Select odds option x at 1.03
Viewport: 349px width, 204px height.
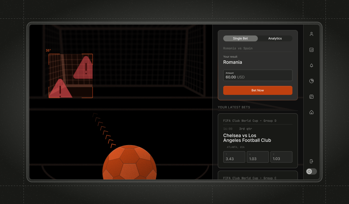[x=257, y=157]
